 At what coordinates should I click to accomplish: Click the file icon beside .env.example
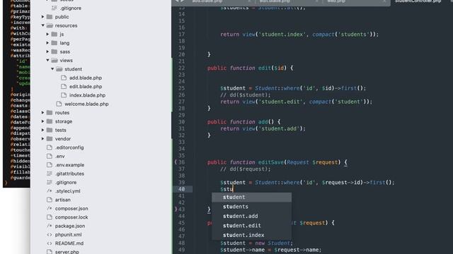click(50, 164)
